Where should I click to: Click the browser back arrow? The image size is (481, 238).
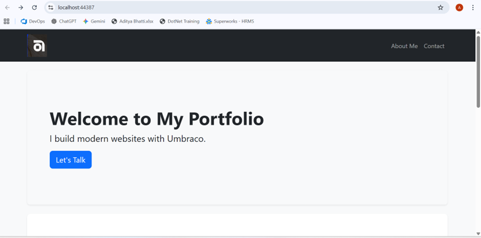click(7, 8)
